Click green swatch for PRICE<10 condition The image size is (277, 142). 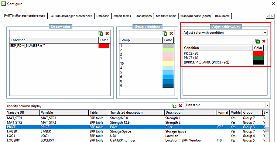pos(258,58)
